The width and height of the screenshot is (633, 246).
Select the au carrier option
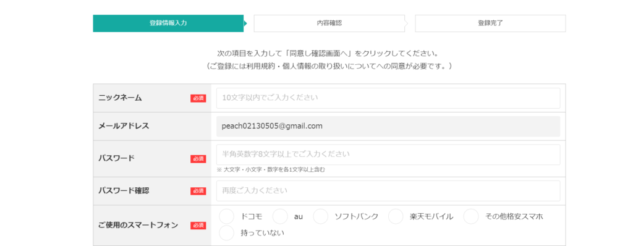pyautogui.click(x=280, y=216)
